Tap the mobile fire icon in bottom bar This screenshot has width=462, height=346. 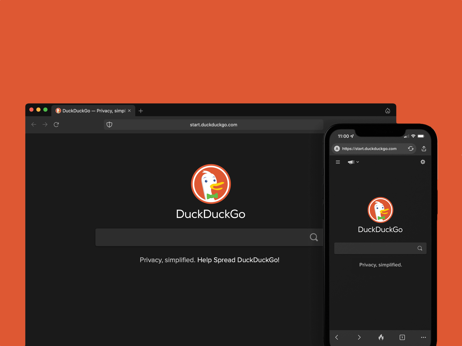pos(381,337)
